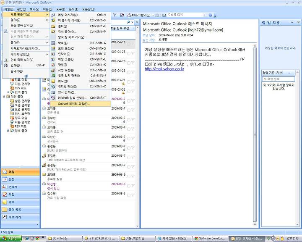Select 받은 편지함 folder under 개인 폴더
Screen dimensions: 302x242
pos(20,101)
